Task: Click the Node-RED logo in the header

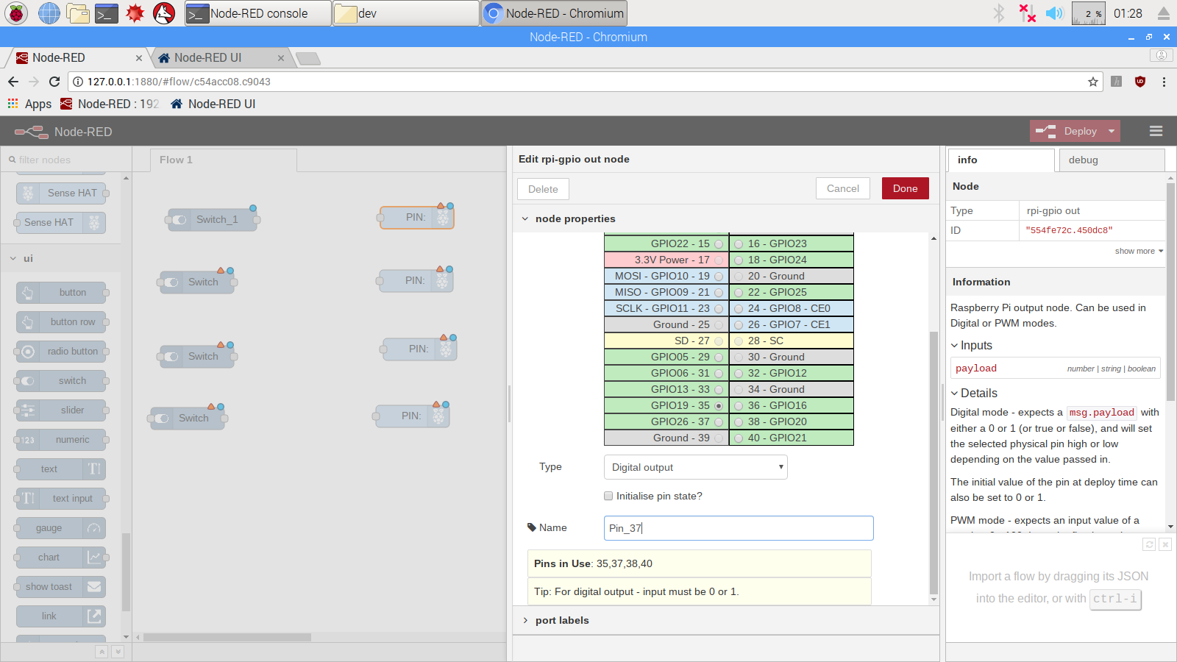Action: [32, 132]
